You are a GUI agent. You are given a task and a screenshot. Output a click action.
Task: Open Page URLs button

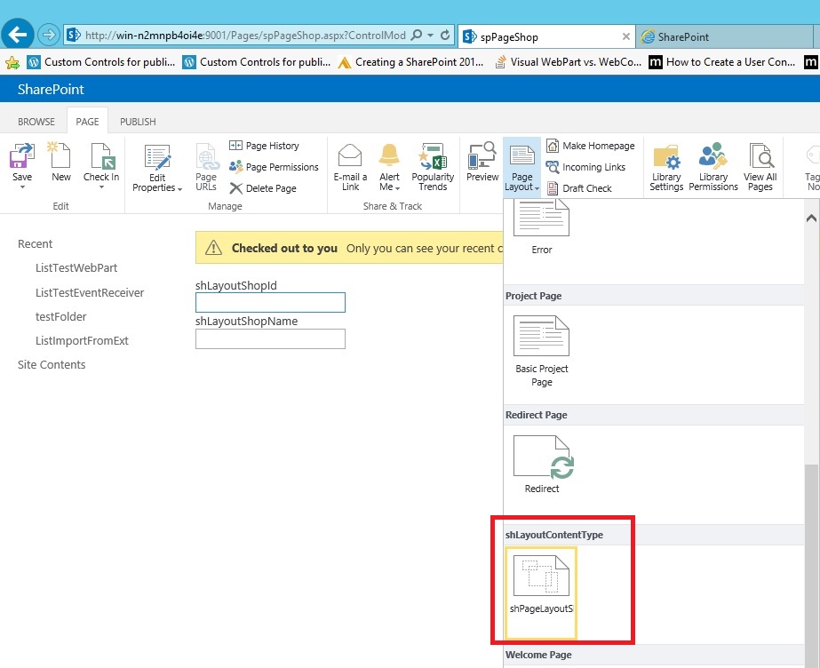click(206, 167)
